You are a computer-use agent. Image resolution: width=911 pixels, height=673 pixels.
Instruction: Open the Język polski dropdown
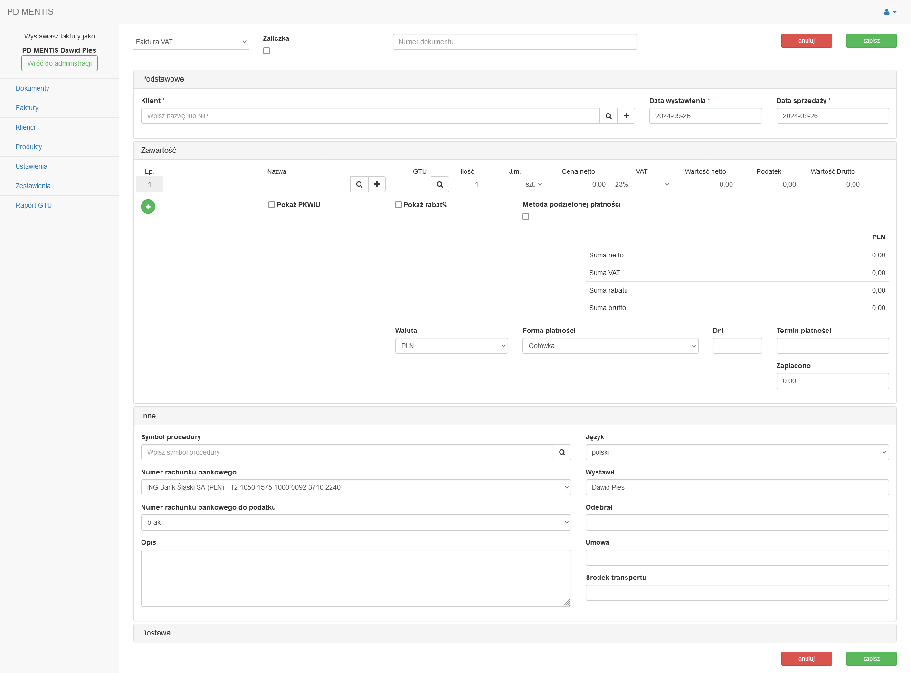click(737, 452)
